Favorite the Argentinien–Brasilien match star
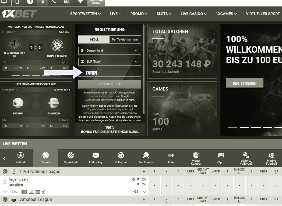 tap(5, 192)
